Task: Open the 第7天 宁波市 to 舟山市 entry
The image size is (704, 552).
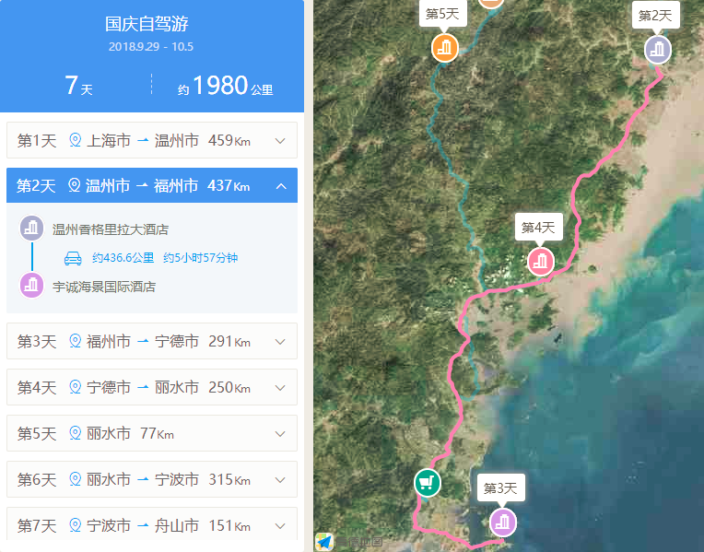Action: [x=152, y=524]
